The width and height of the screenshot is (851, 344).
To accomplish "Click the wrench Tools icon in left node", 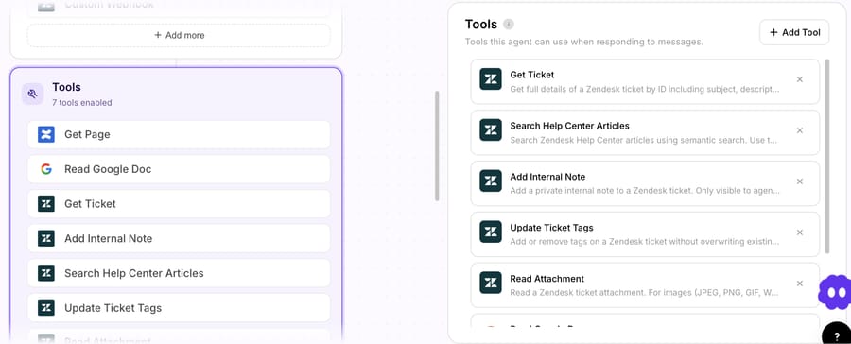I will [32, 94].
